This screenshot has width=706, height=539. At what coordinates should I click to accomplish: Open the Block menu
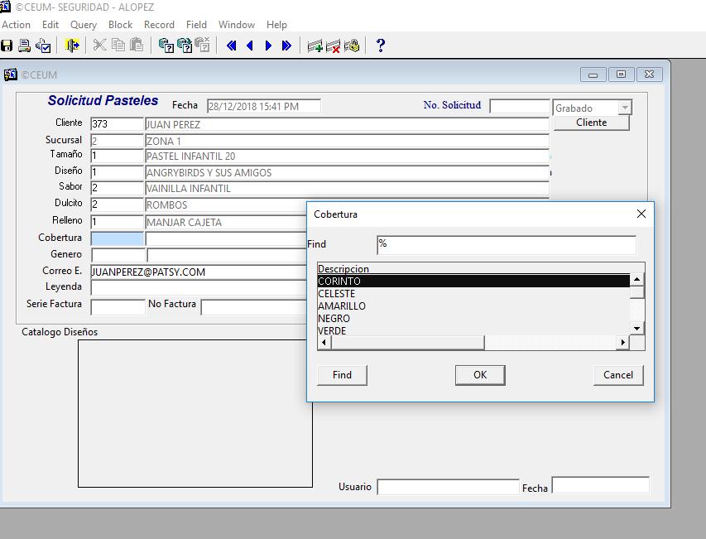(x=120, y=25)
